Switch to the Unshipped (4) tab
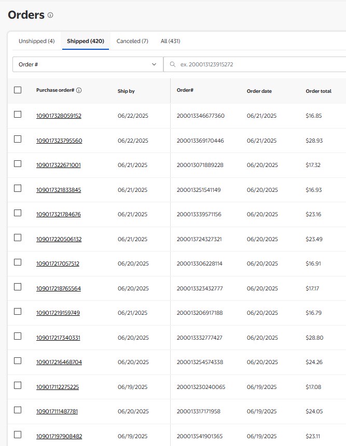The height and width of the screenshot is (446, 346). point(36,41)
